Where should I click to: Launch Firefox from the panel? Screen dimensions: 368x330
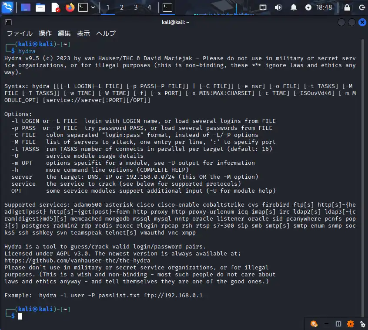[70, 7]
